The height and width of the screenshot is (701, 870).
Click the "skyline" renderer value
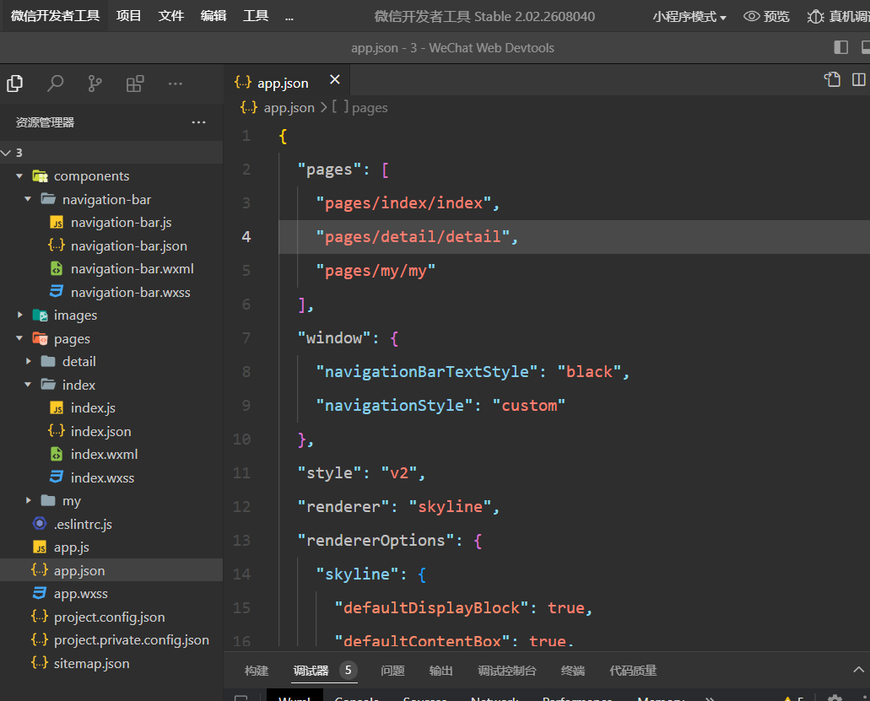tap(450, 507)
